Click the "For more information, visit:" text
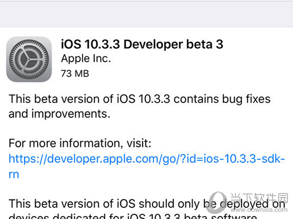The width and height of the screenshot is (293, 219). tap(80, 143)
